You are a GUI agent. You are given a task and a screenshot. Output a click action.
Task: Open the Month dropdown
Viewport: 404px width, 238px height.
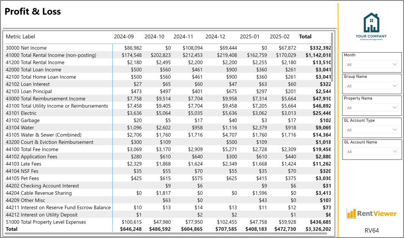pyautogui.click(x=372, y=64)
